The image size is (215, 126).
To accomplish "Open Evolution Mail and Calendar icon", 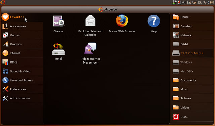I will [90, 20].
